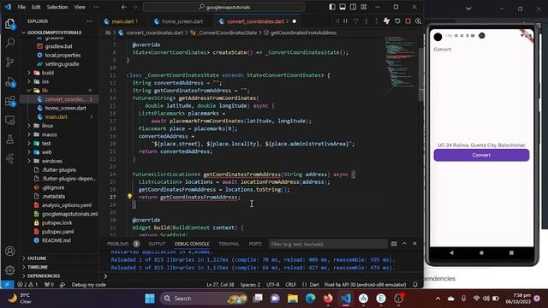Screen dimensions: 548x308
Task: Open the Manage gear menu
Action: (10, 270)
